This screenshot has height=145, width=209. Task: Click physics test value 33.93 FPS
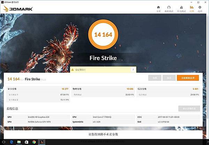click(130, 95)
